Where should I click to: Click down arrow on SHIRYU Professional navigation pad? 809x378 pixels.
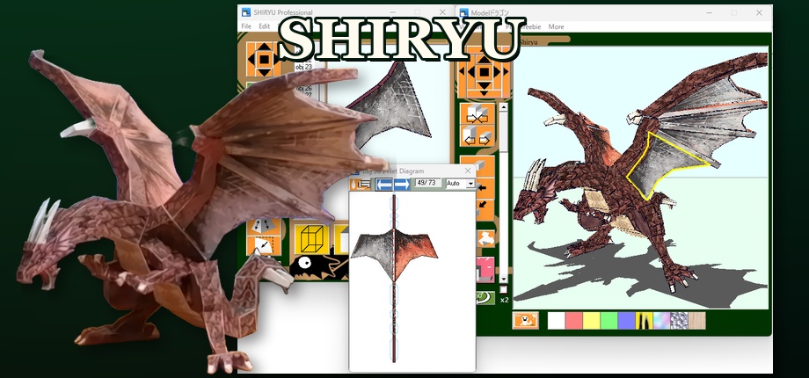pyautogui.click(x=264, y=72)
